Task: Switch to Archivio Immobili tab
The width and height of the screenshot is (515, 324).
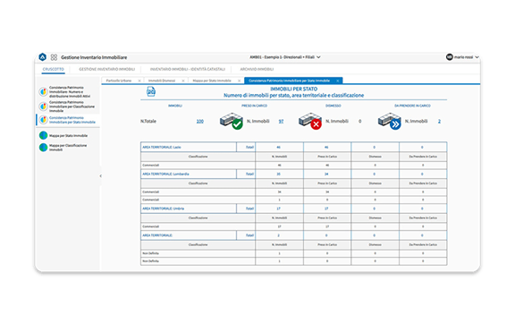Action: (x=257, y=69)
